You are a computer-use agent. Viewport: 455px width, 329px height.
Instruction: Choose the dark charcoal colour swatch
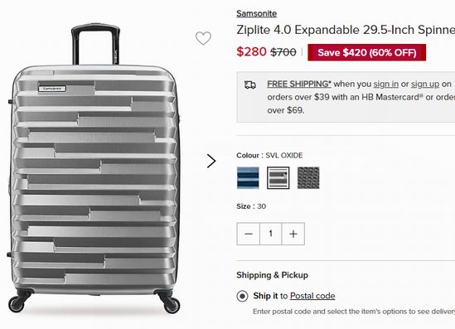[308, 178]
